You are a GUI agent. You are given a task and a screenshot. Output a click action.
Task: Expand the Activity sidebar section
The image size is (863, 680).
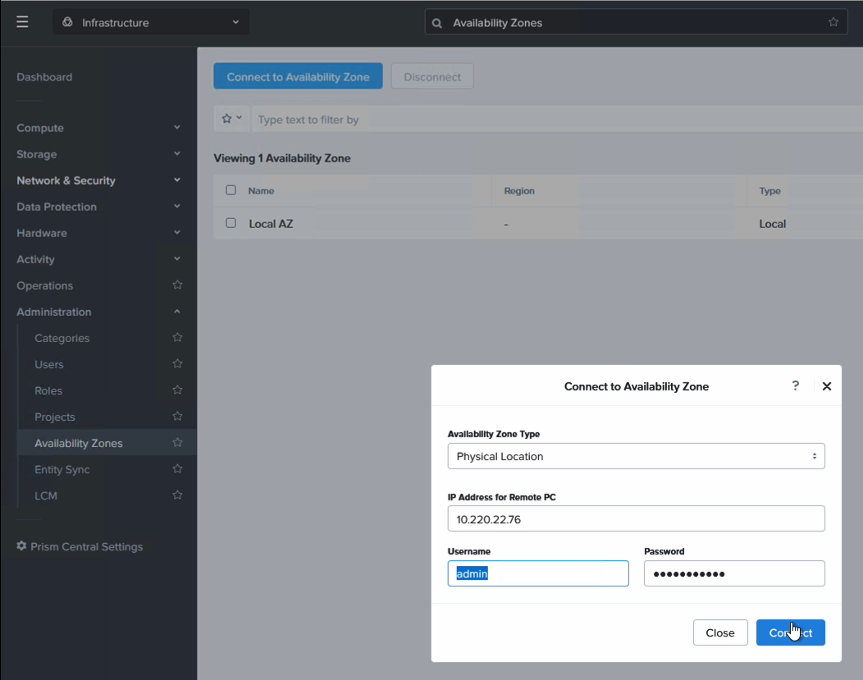point(176,258)
